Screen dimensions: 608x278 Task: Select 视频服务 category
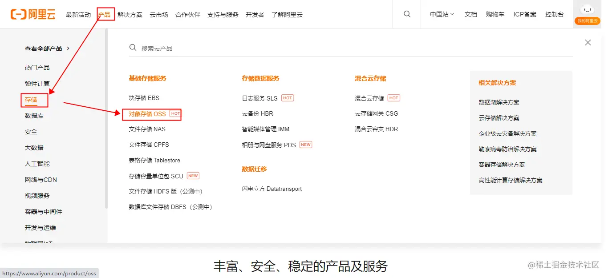point(37,196)
